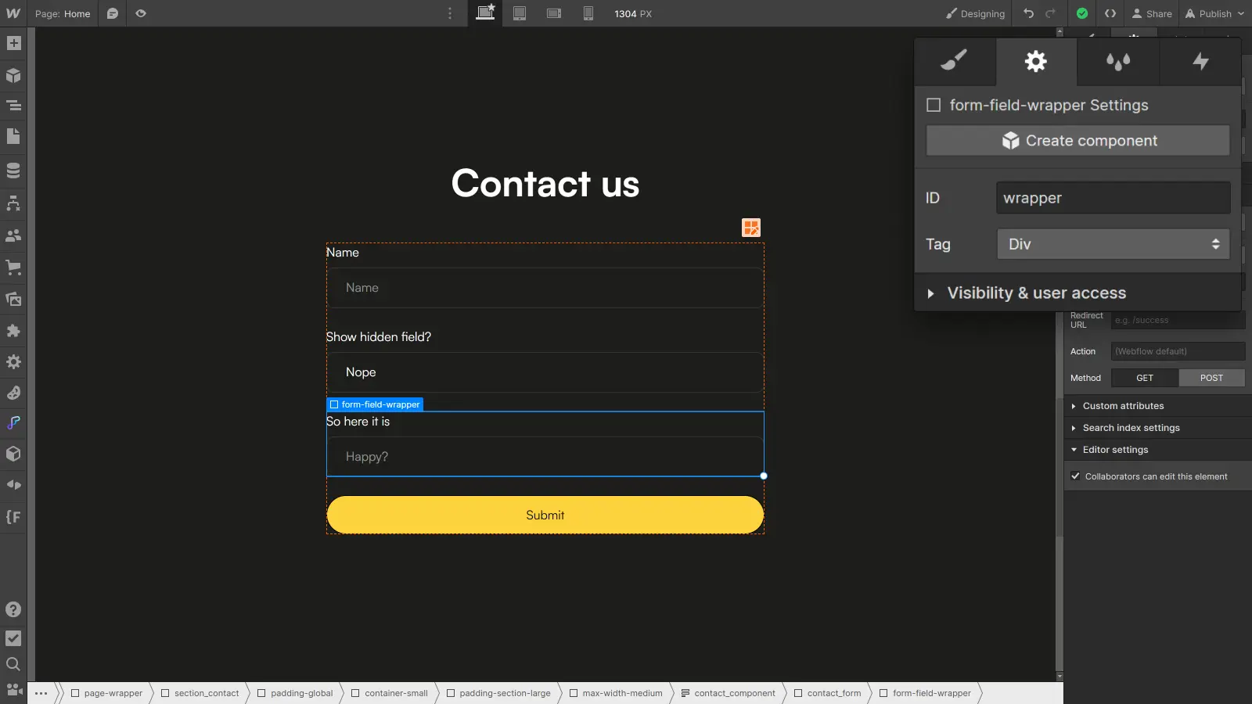This screenshot has height=704, width=1252.
Task: Open the Publish menu
Action: pos(1214,13)
